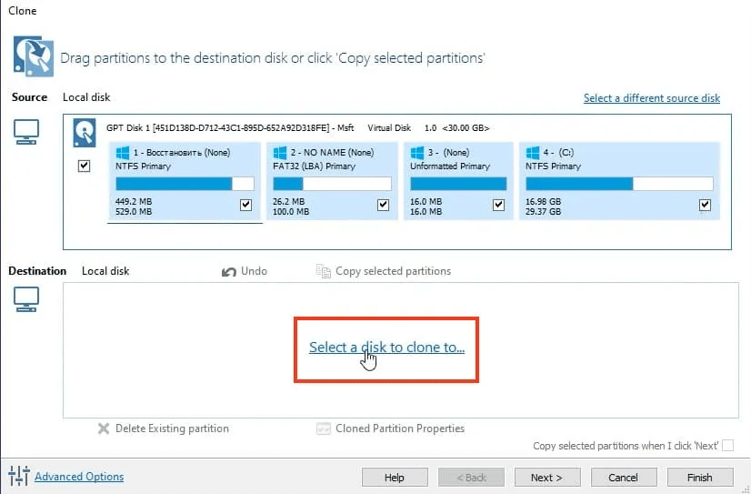Enable copy selected partitions on Next

727,446
